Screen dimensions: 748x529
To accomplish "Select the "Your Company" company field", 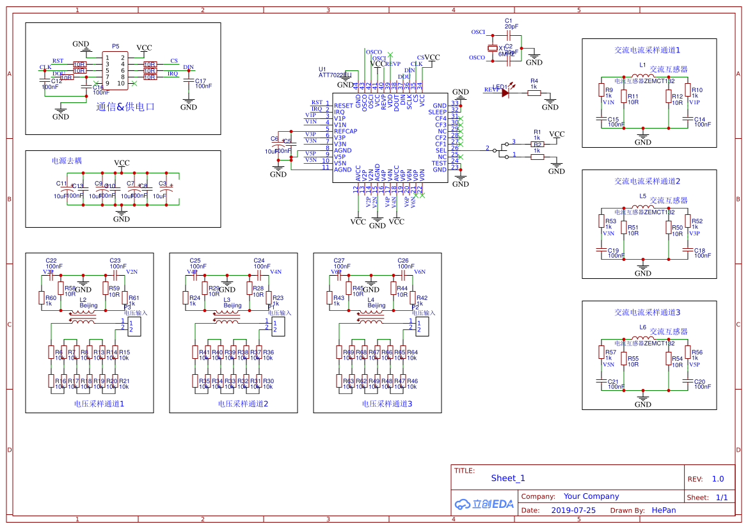I will [591, 496].
